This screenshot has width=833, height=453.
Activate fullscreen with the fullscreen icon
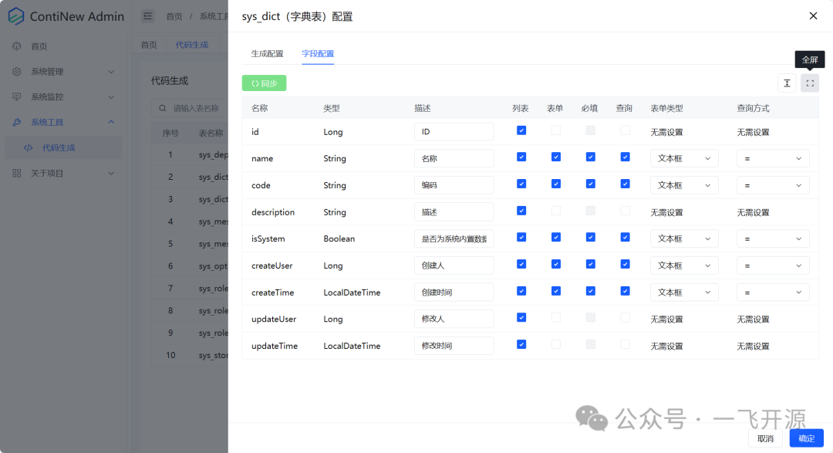[x=809, y=83]
